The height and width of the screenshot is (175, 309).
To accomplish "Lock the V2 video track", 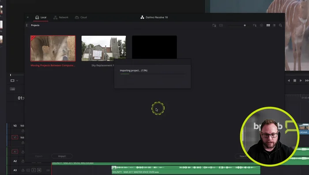I will 23,131.
